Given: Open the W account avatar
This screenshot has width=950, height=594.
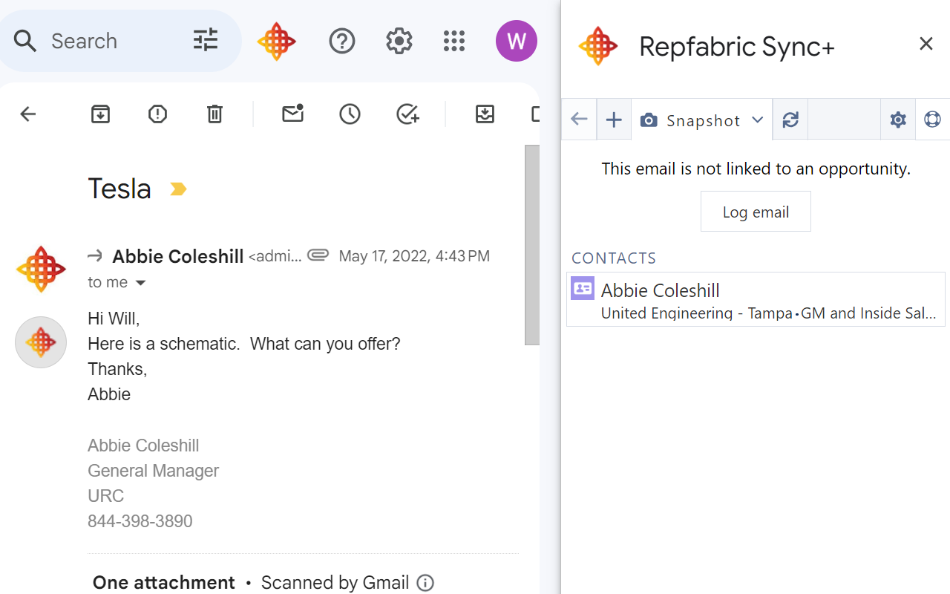Looking at the screenshot, I should 516,41.
